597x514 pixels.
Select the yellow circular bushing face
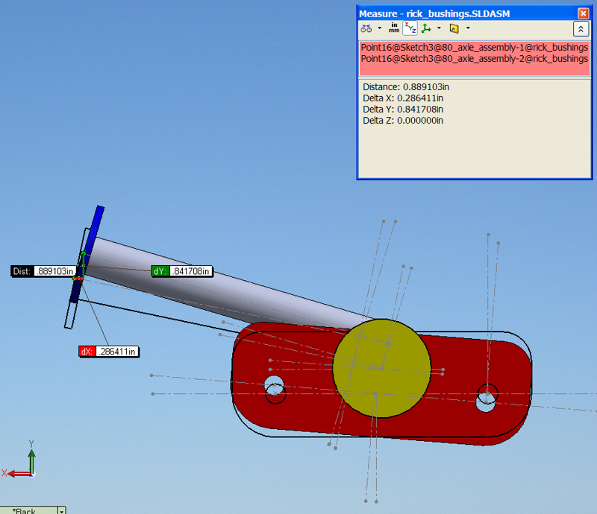(x=382, y=368)
